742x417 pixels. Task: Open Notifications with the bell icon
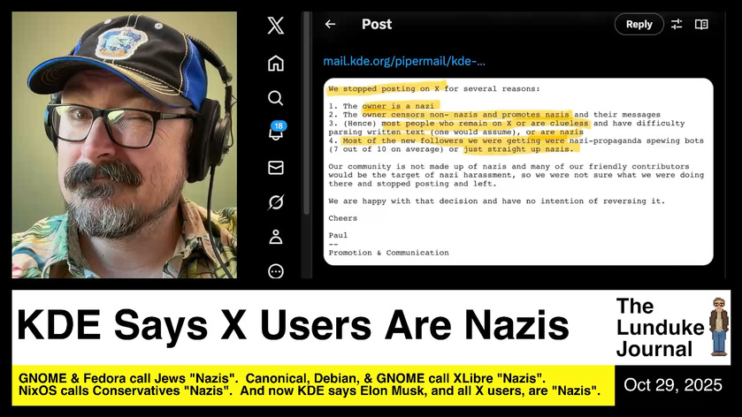pyautogui.click(x=276, y=133)
